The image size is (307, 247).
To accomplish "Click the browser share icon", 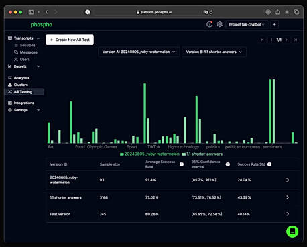I will tap(278, 12).
